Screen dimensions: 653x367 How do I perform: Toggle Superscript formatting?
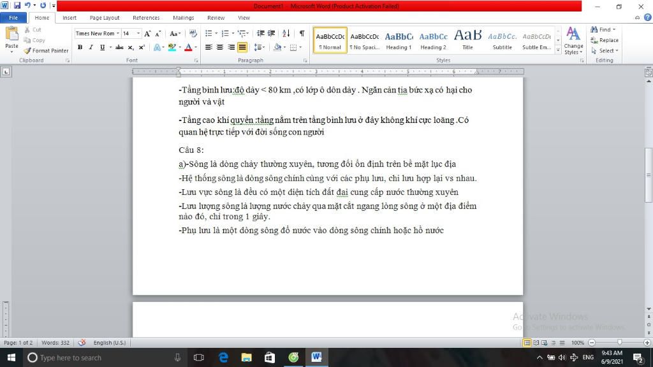[142, 47]
